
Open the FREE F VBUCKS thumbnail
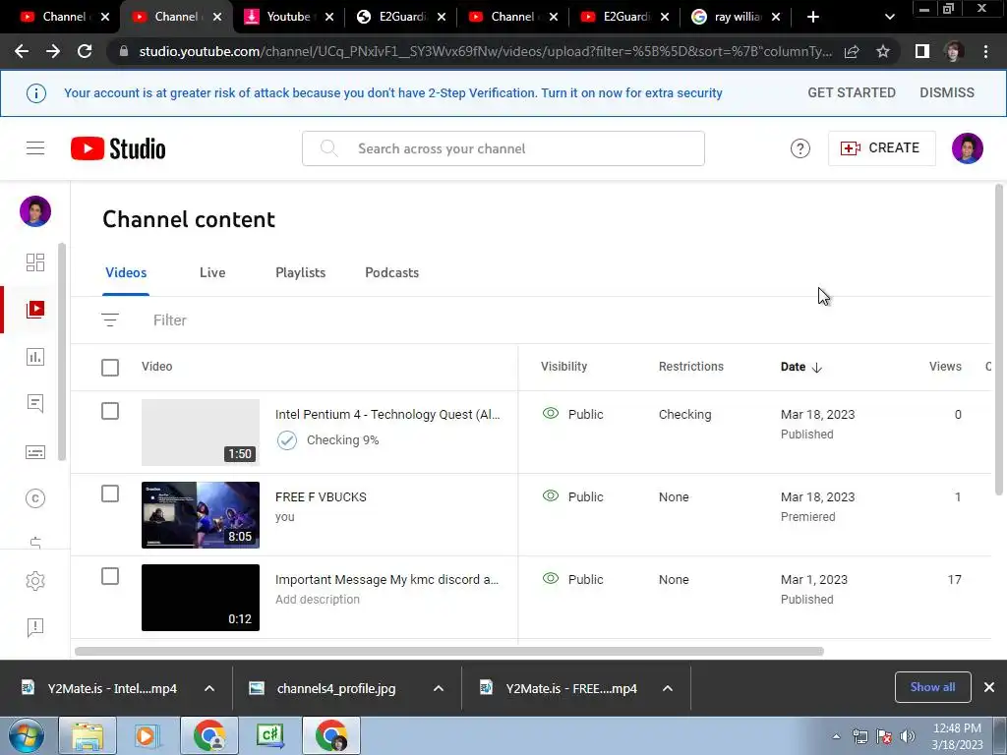[201, 515]
